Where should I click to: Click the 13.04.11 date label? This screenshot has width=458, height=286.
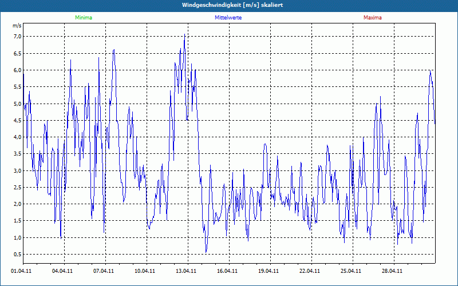point(185,271)
